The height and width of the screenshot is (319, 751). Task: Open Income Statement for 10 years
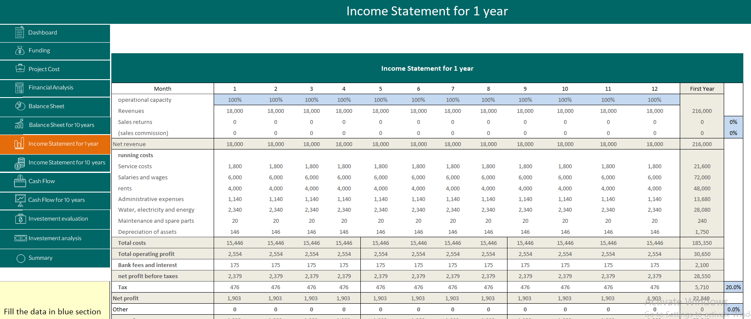pos(55,163)
